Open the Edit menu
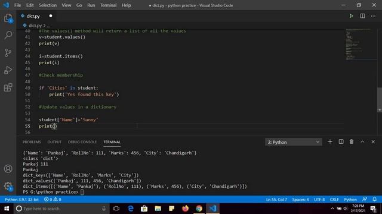The image size is (382, 214). click(30, 5)
